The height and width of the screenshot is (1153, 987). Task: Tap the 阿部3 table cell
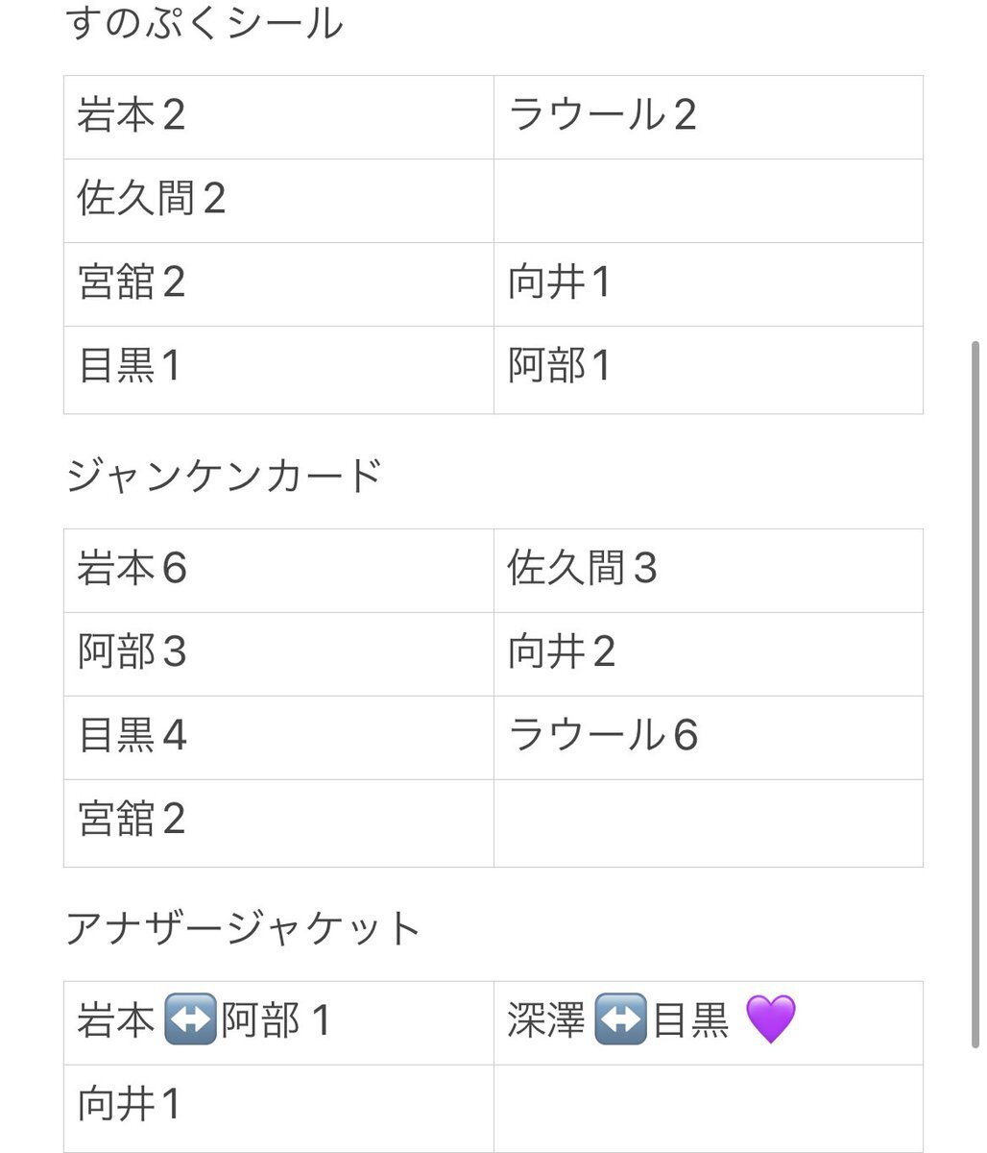pos(278,654)
